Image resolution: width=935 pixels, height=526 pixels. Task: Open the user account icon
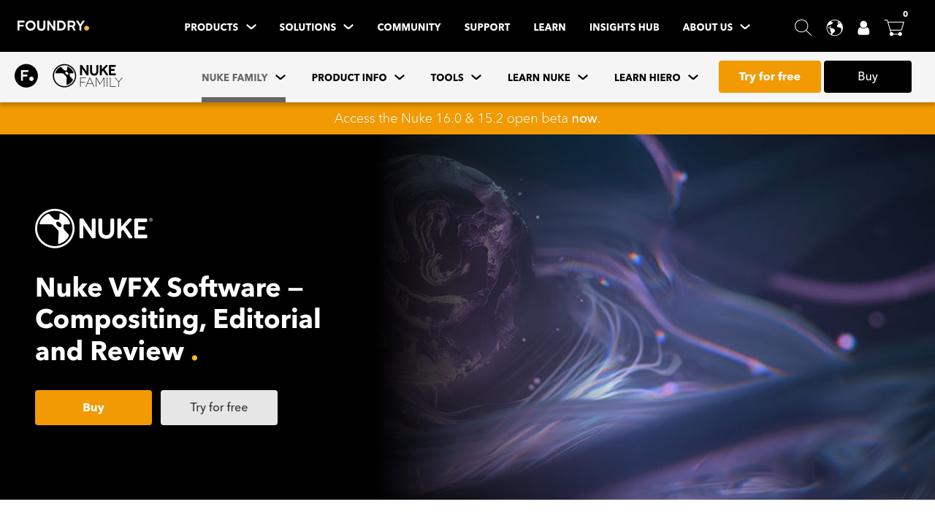coord(863,28)
